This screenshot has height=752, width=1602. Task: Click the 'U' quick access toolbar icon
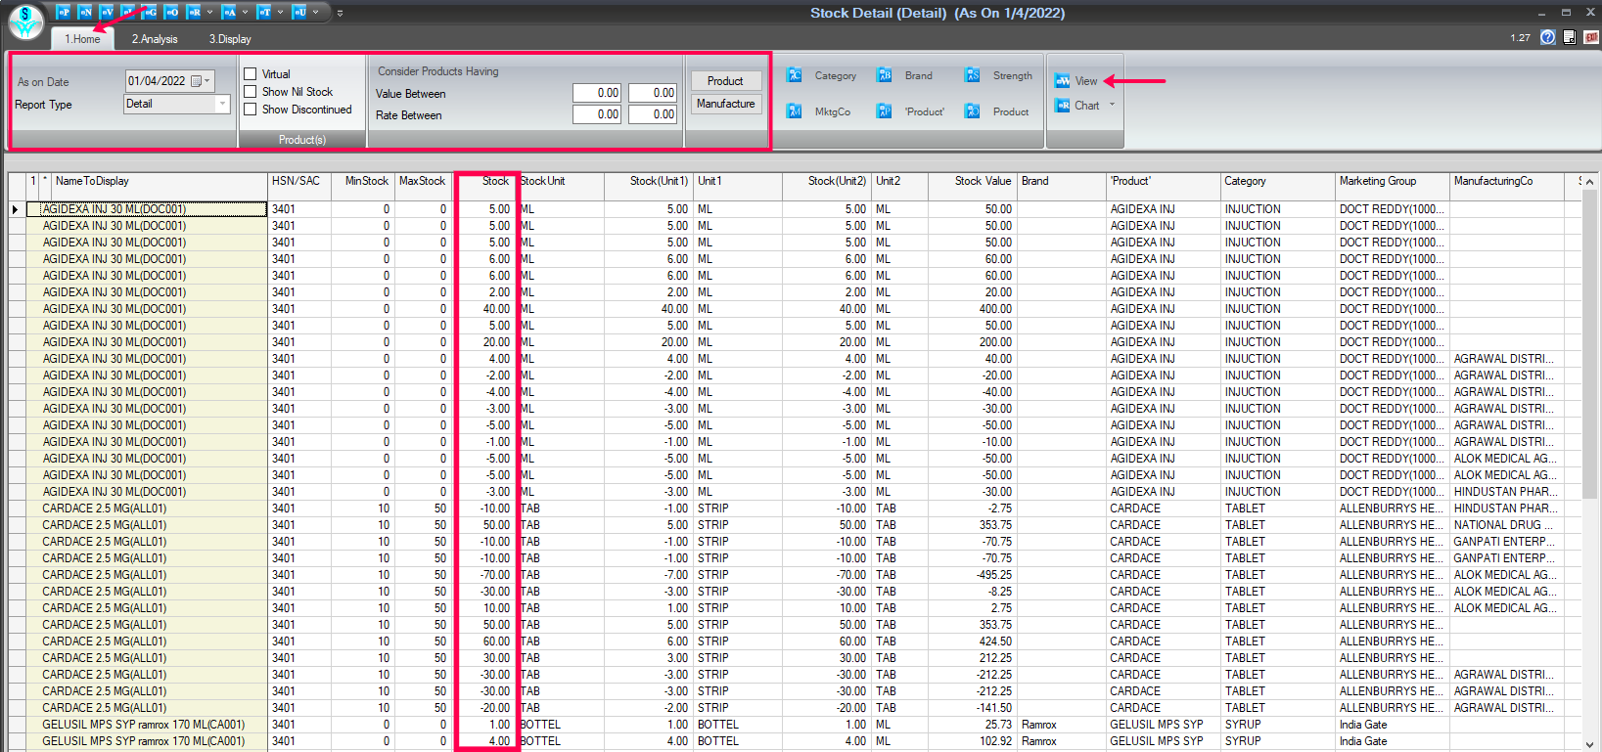[298, 12]
